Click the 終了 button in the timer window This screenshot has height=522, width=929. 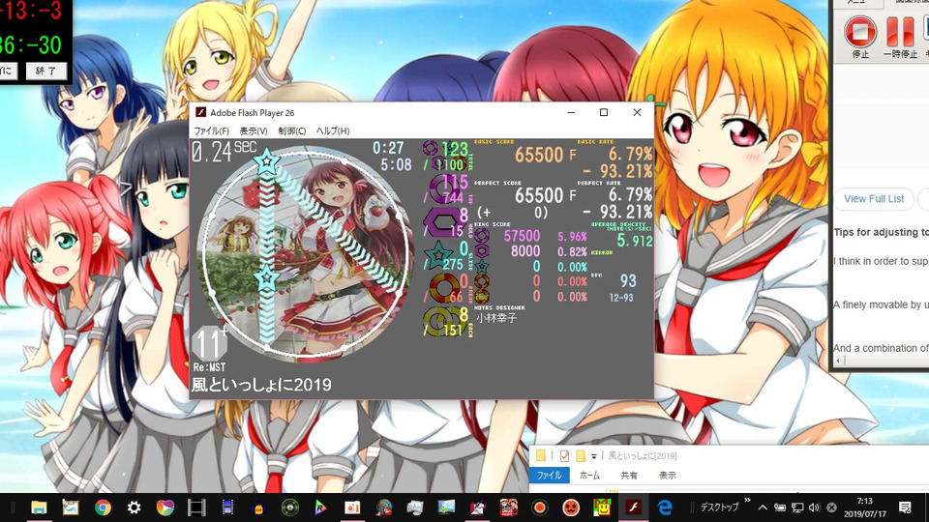tap(46, 71)
